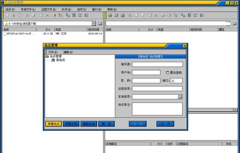Go up one folder in remote pane

click(234, 24)
